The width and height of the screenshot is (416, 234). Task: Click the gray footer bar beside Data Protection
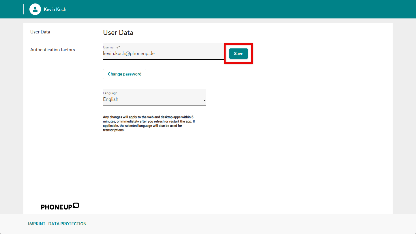231,224
